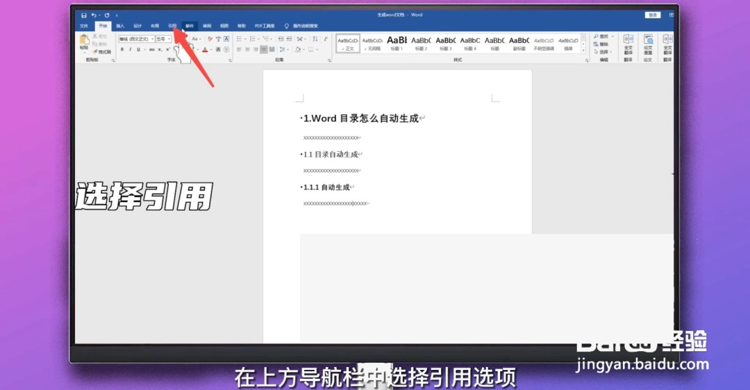This screenshot has height=390, width=750.
Task: Apply the 标题 3 style
Action: coord(445,44)
